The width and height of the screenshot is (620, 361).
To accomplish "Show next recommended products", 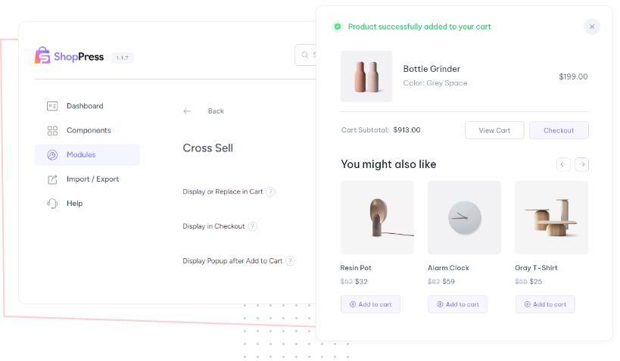I will [x=581, y=164].
